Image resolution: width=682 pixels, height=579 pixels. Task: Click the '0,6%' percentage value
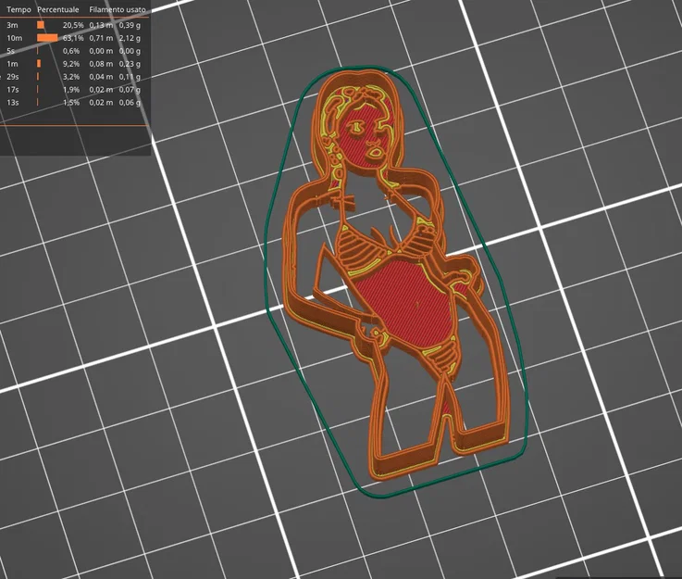pyautogui.click(x=71, y=51)
